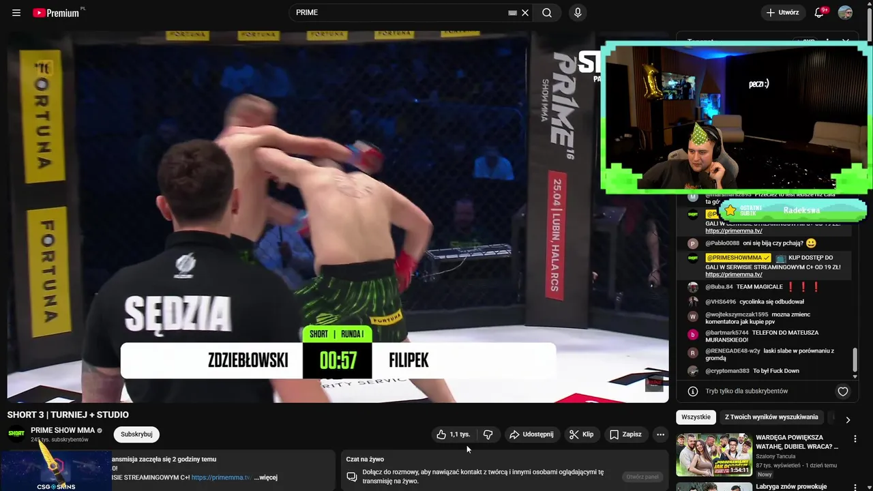Viewport: 873px width, 491px height.
Task: Open the YouTube hamburger guide menu
Action: click(16, 13)
